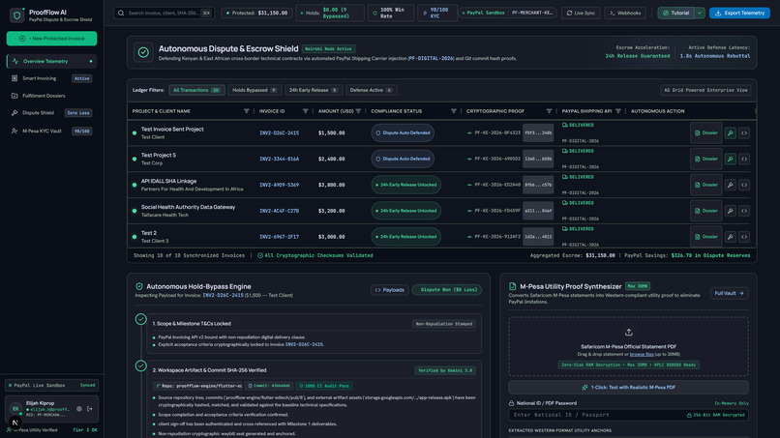Click dispute gavel icon for Test 2 row
The height and width of the screenshot is (438, 780).
731,237
